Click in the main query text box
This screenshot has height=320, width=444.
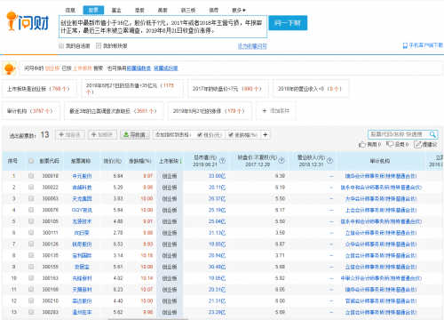(163, 27)
